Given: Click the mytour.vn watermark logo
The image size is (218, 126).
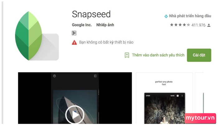Looking at the screenshot, I should 200,118.
